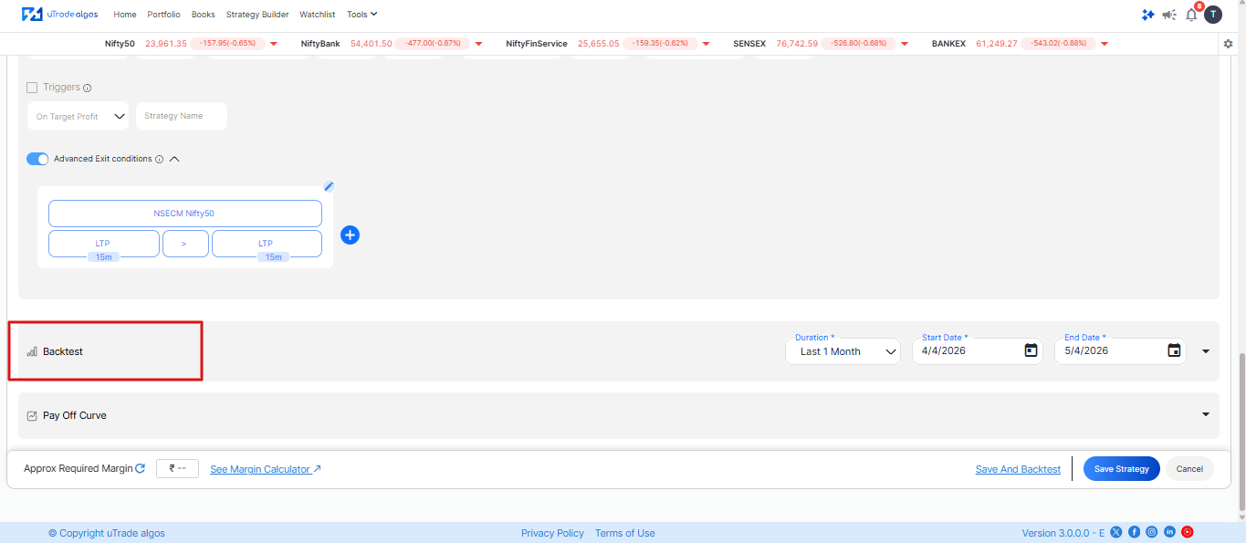1246x543 pixels.
Task: Open the notifications bell
Action: click(x=1191, y=15)
